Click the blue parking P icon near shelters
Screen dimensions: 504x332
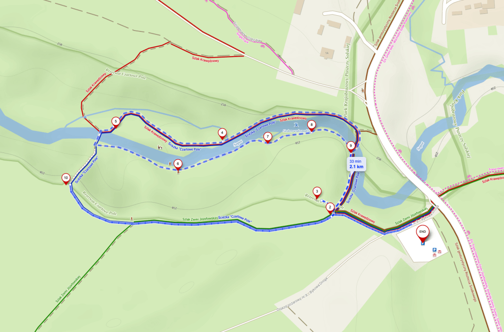434,249
